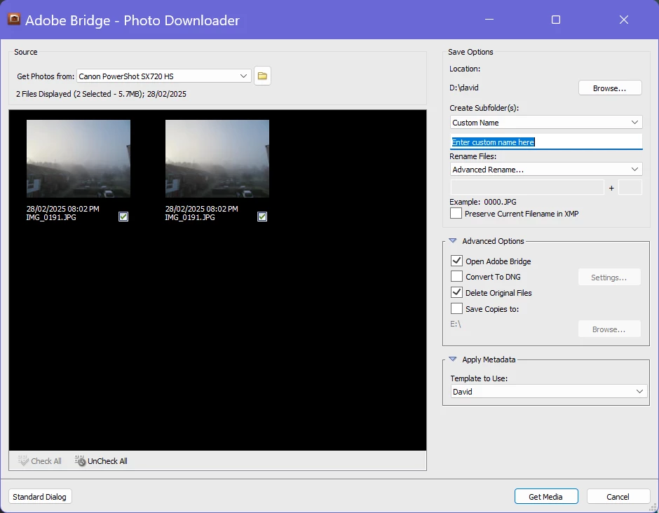Viewport: 659px width, 513px height.
Task: Click the '2 Files Displayed' status text
Action: pos(101,94)
